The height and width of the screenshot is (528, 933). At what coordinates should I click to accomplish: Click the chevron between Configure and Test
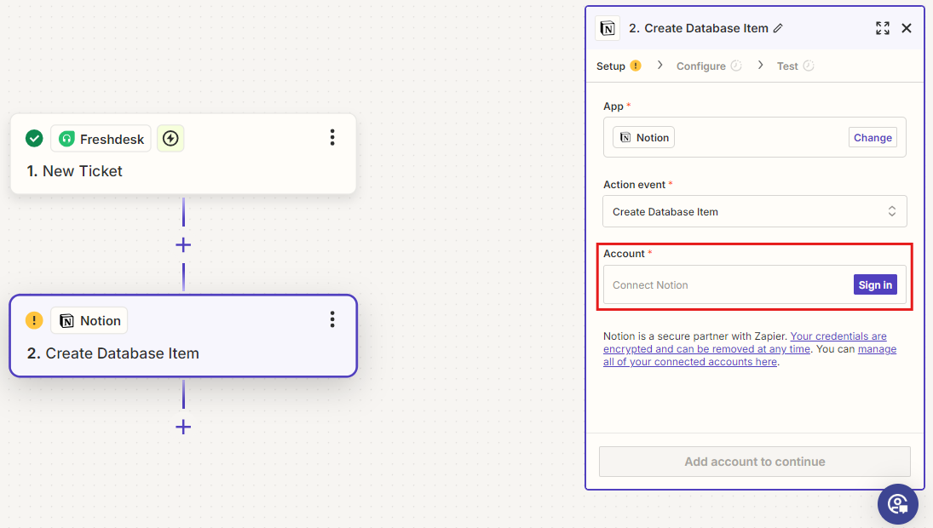[760, 65]
